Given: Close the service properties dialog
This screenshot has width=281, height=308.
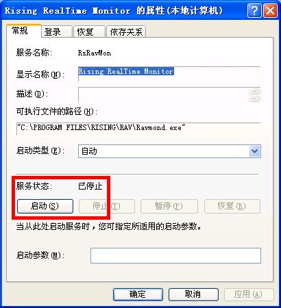Looking at the screenshot, I should [x=270, y=11].
